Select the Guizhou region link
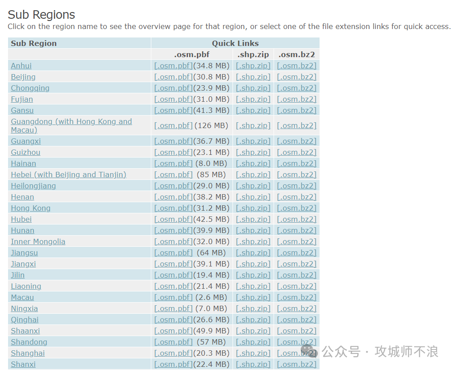 click(x=25, y=153)
